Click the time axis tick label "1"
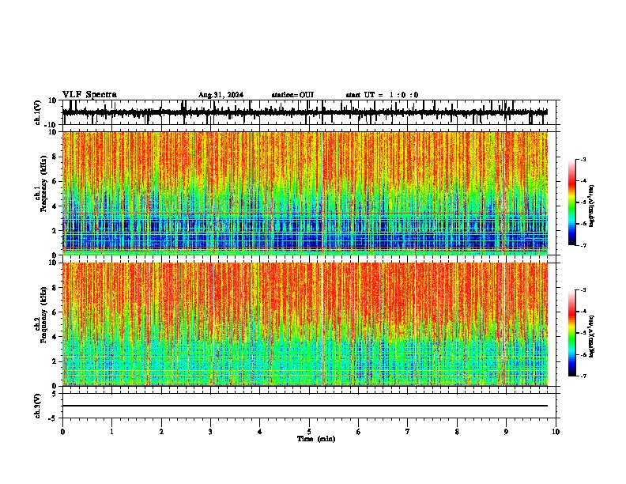626x484 pixels. point(111,432)
